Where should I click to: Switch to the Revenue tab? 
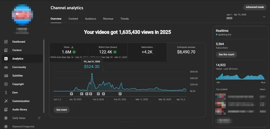108,19
